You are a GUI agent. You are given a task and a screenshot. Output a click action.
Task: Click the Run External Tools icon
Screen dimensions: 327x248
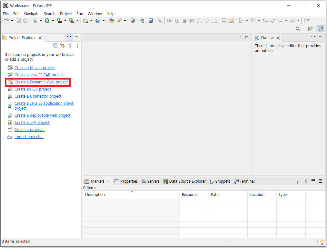point(72,21)
